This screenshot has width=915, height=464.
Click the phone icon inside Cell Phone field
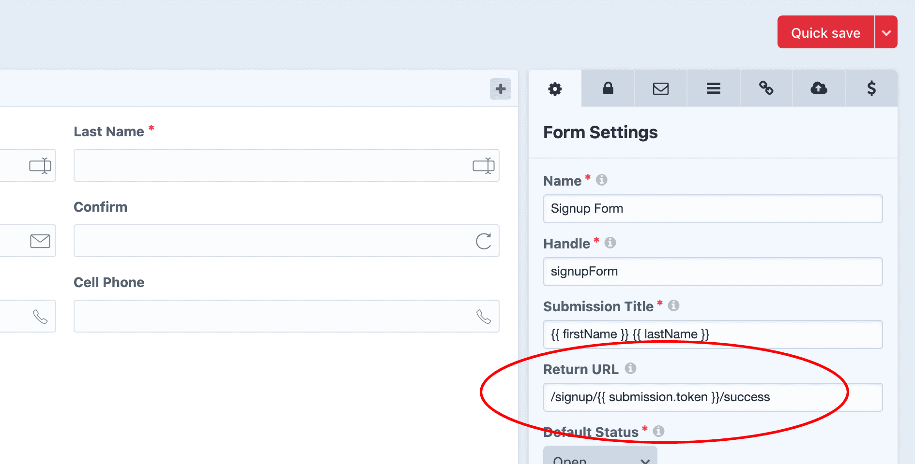pos(484,316)
